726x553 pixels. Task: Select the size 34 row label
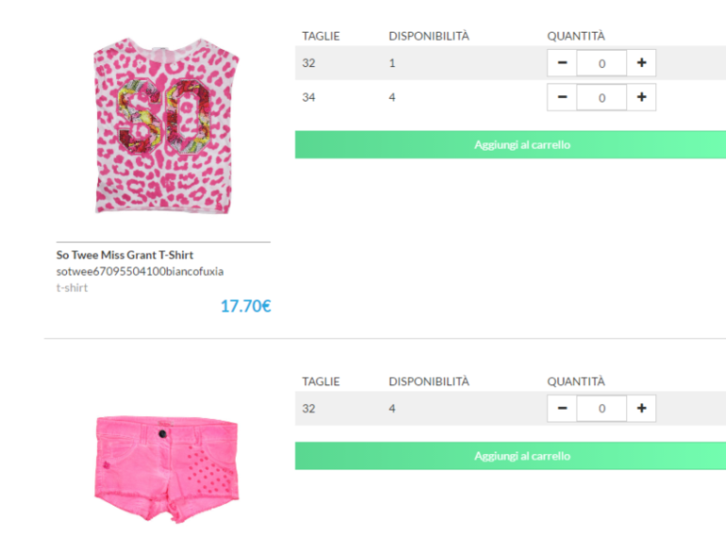click(309, 97)
